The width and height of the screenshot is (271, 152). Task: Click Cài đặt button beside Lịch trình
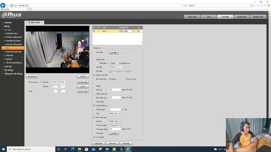[114, 52]
